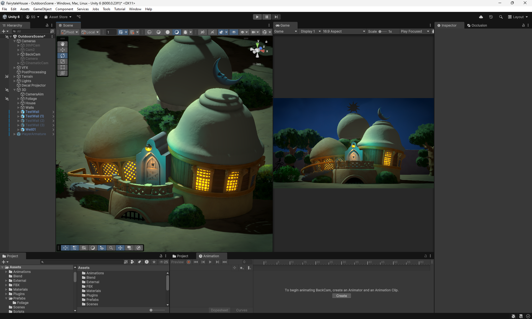Toggle scene visibility eye icon in toolbar

(x=234, y=32)
